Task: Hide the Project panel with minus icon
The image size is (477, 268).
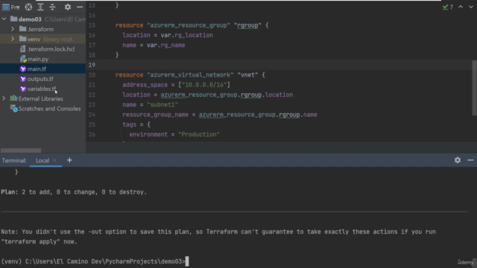Action: coord(80,7)
